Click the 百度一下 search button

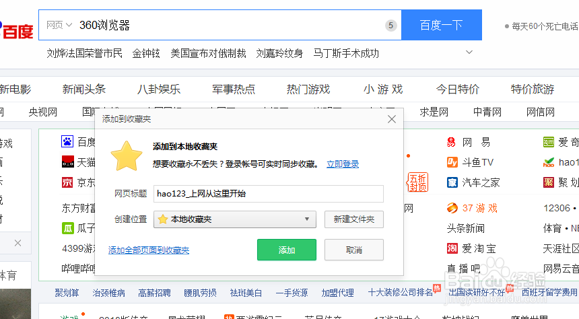click(441, 25)
